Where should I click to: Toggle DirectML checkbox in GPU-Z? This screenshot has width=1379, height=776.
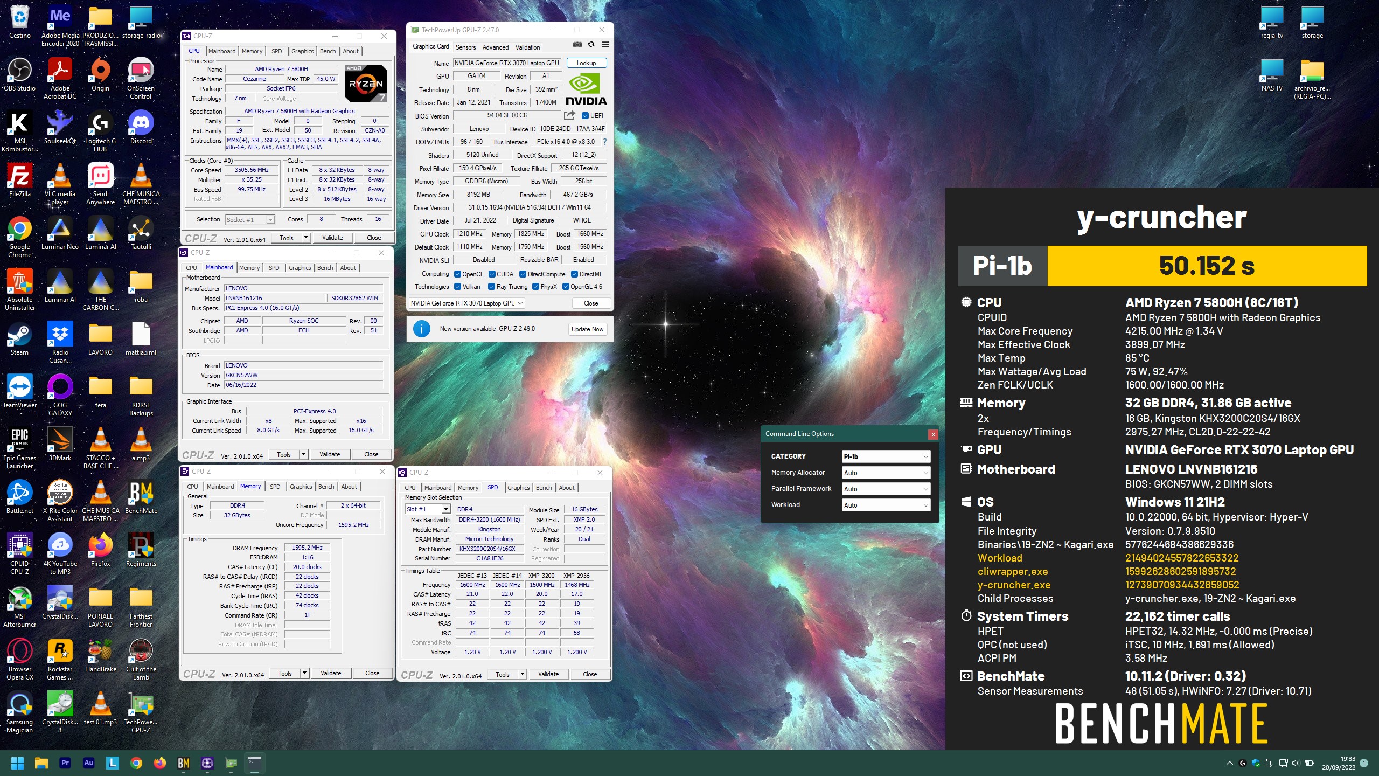[x=574, y=274]
